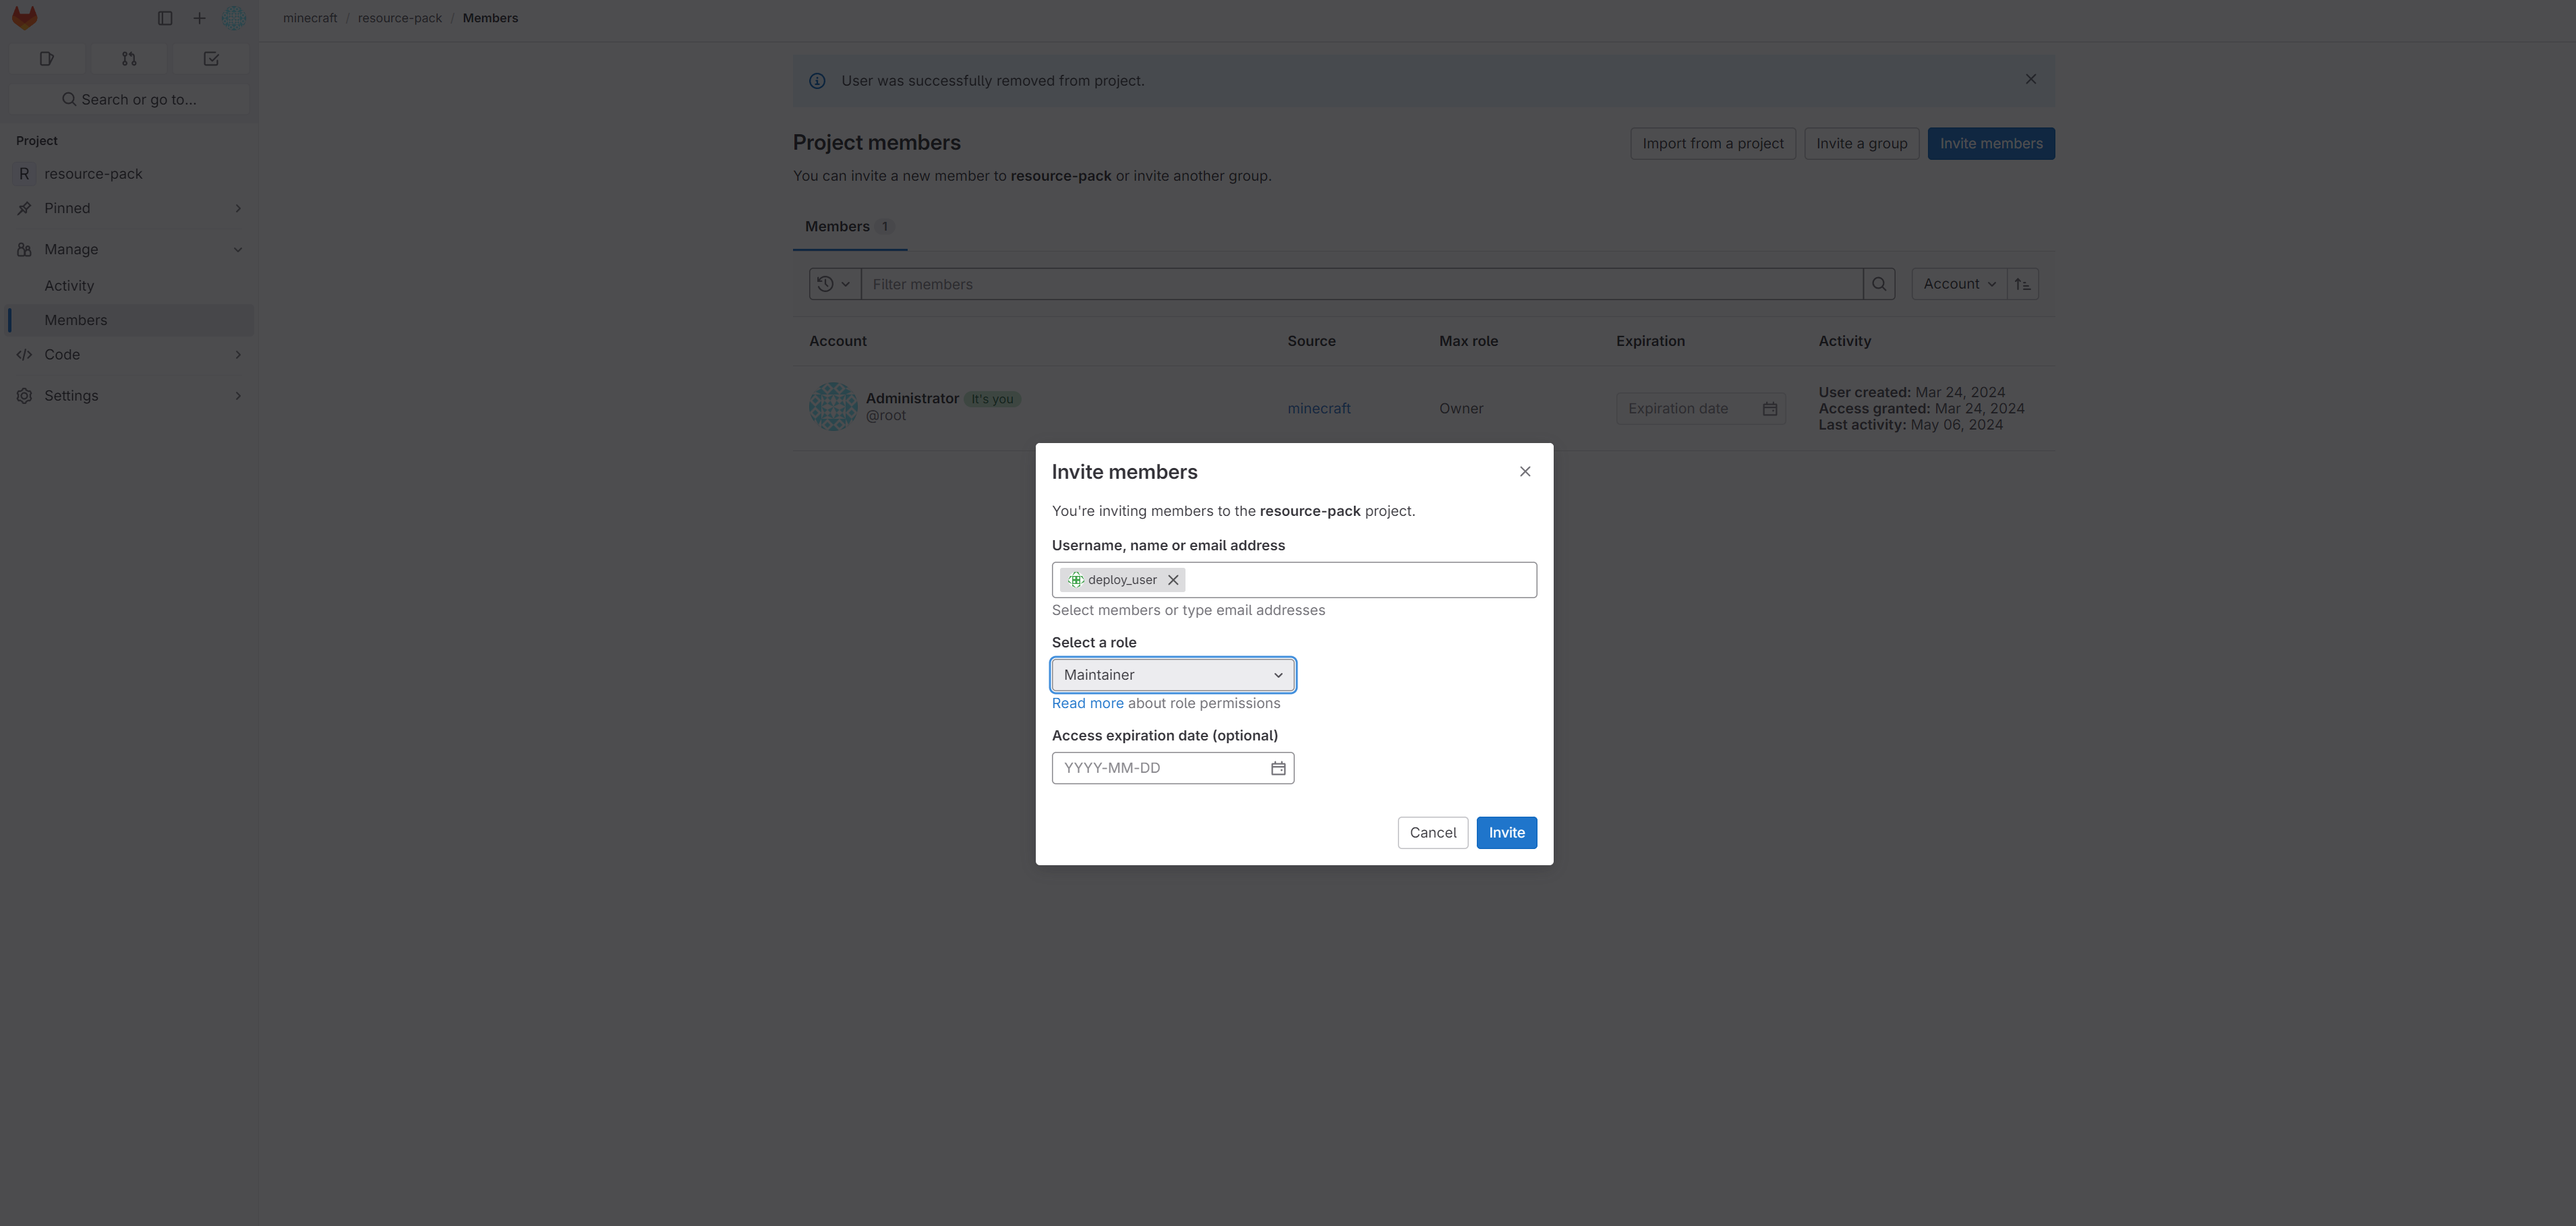
Task: Toggle the sidebar collapse icon
Action: [165, 18]
